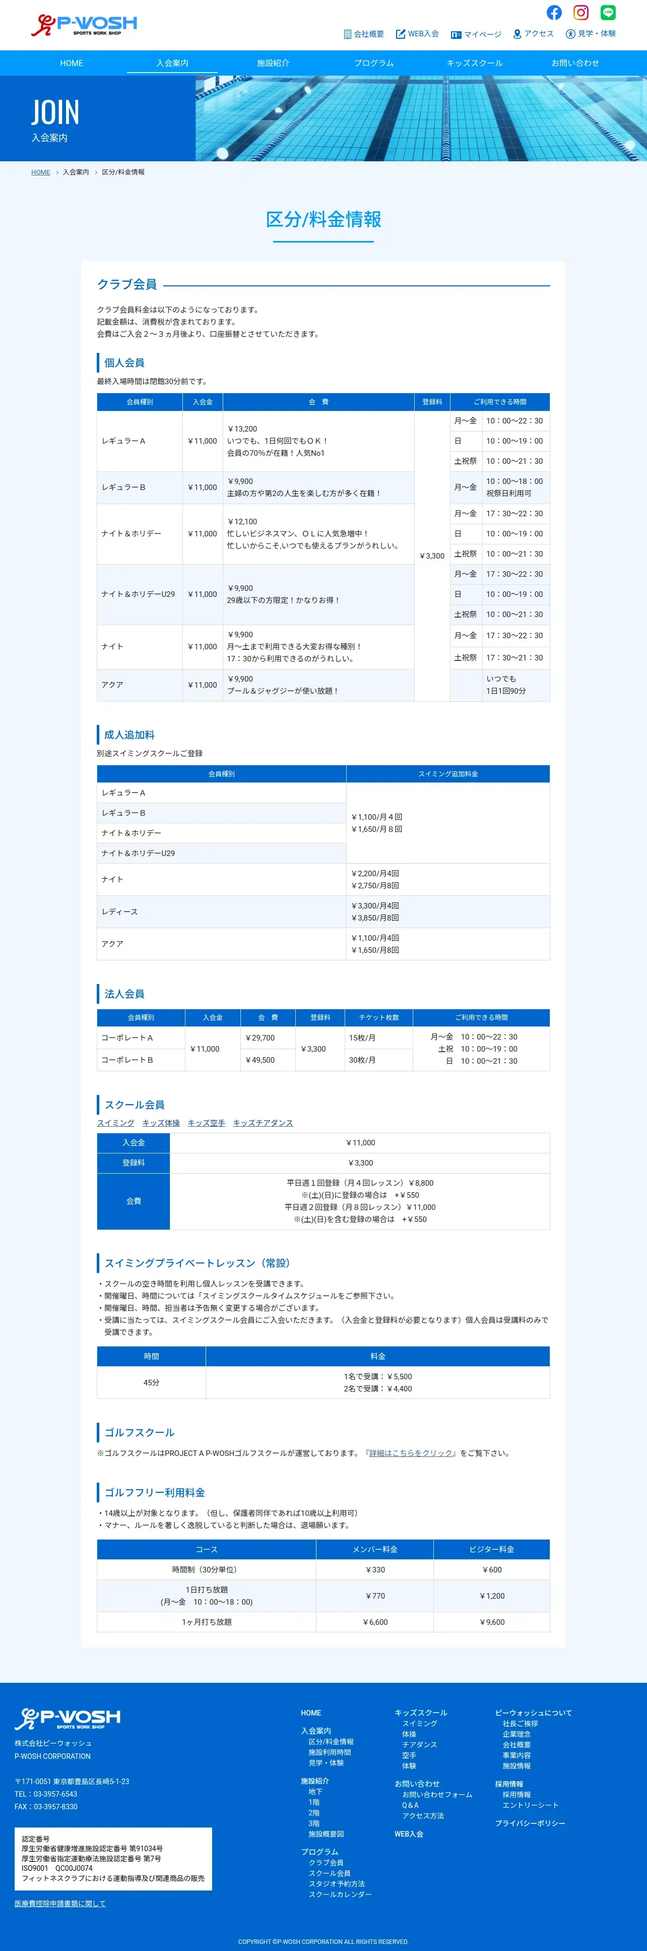Screen dimensions: 647x1951
Task: Open footer スイミング kids school link
Action: (x=420, y=1723)
